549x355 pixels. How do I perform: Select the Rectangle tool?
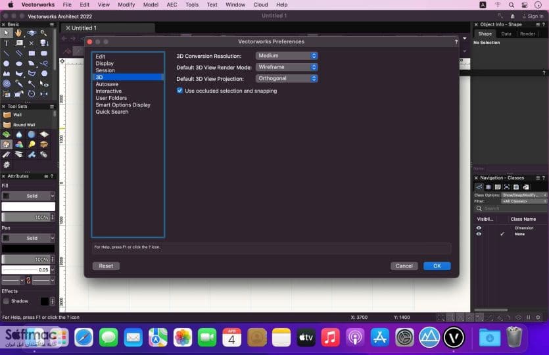32,53
